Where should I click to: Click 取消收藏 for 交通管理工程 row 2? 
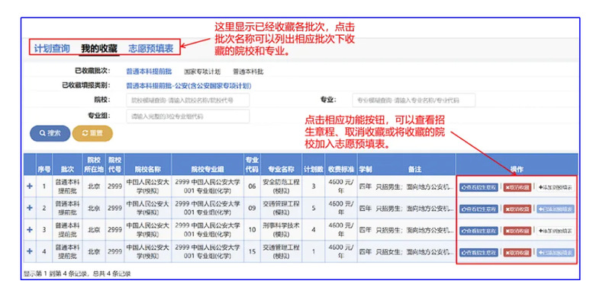coord(517,209)
